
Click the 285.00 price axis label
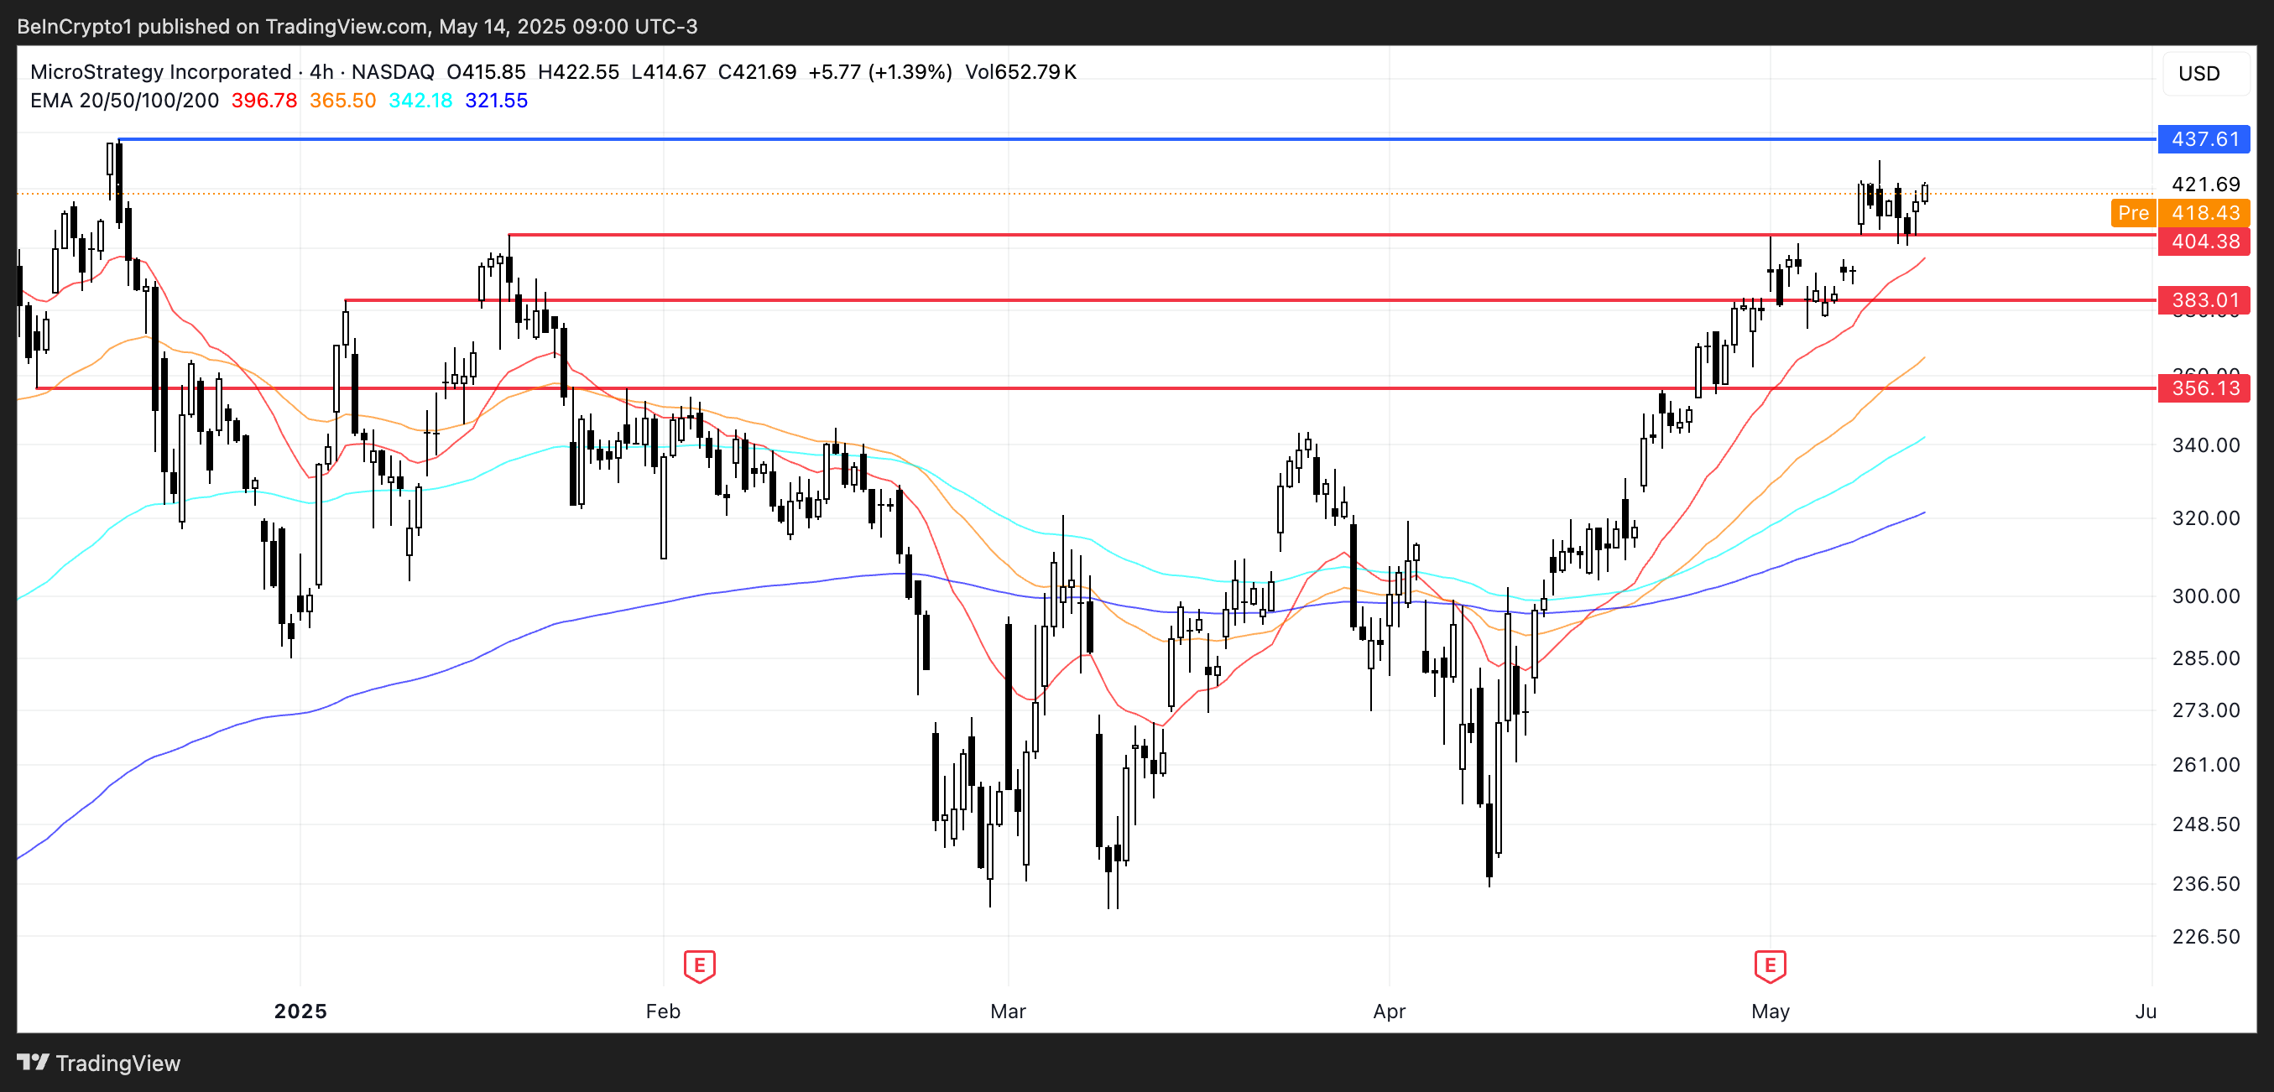coord(2205,658)
